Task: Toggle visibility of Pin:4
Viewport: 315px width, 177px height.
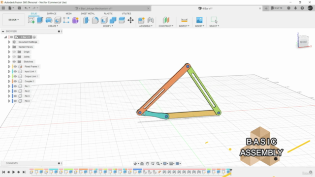Action: tap(15, 101)
